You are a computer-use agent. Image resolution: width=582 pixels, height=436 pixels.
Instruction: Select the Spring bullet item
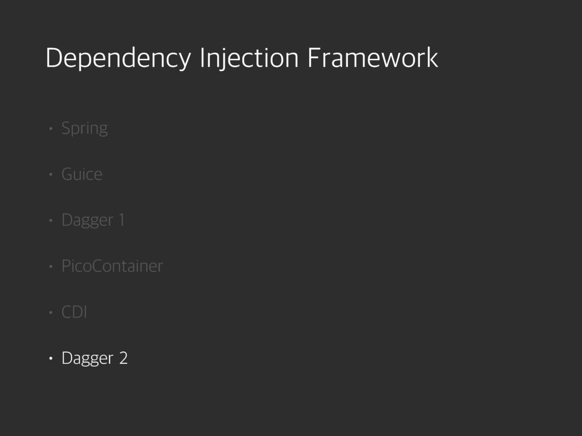pyautogui.click(x=84, y=128)
